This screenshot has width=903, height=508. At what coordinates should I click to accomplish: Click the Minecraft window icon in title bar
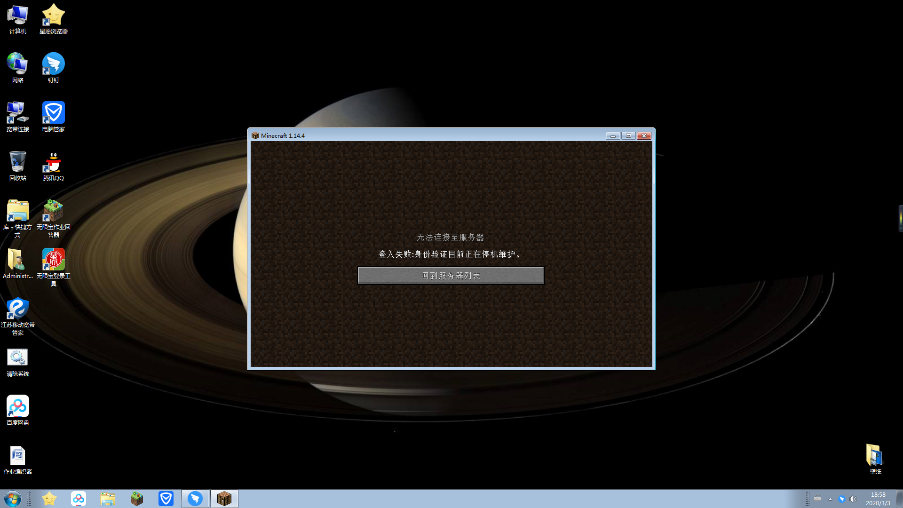[x=255, y=135]
